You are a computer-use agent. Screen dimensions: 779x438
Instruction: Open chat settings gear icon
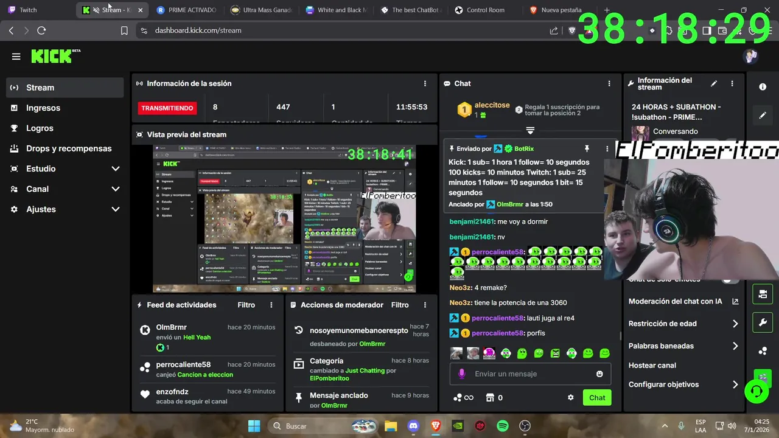click(570, 398)
